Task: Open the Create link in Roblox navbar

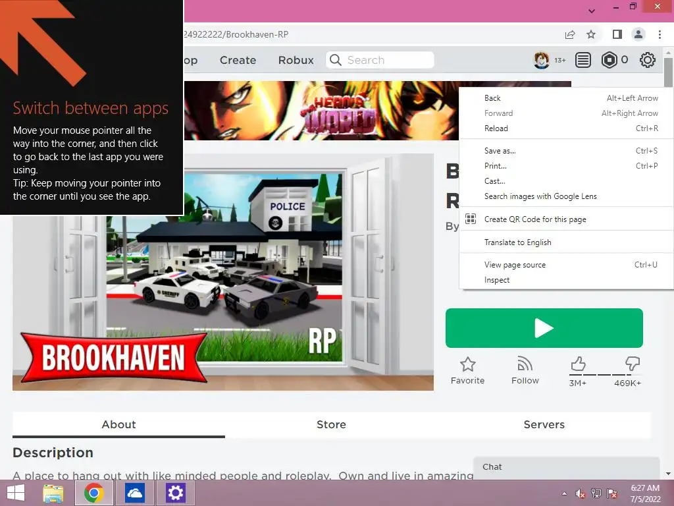Action: (238, 60)
